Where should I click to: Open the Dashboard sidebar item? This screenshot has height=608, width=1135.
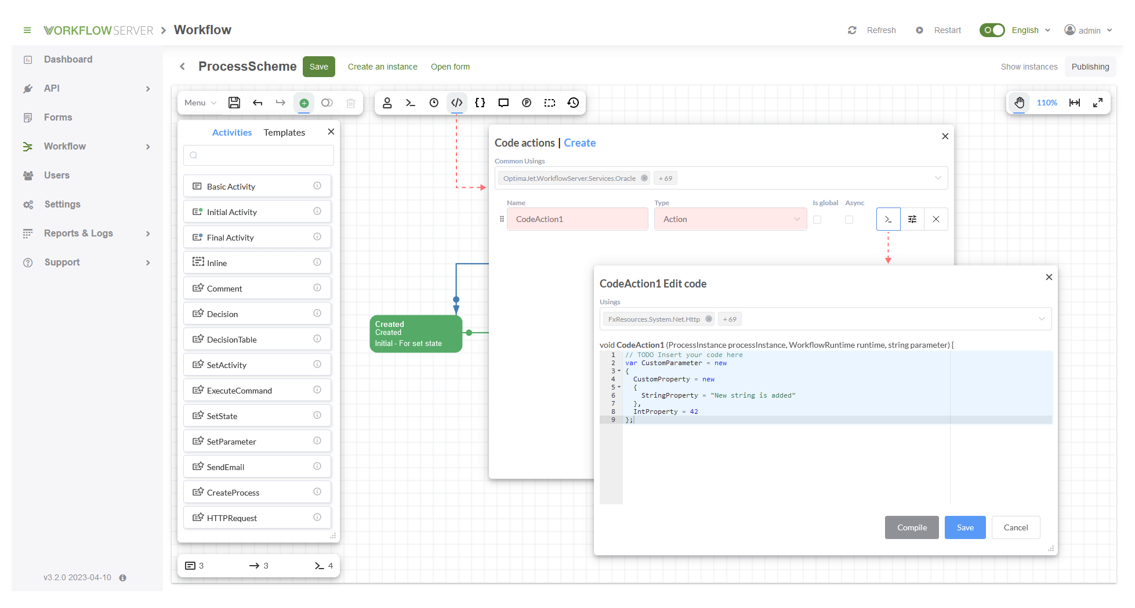[x=68, y=59]
